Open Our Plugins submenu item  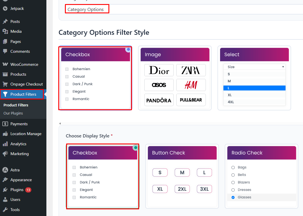pyautogui.click(x=13, y=113)
